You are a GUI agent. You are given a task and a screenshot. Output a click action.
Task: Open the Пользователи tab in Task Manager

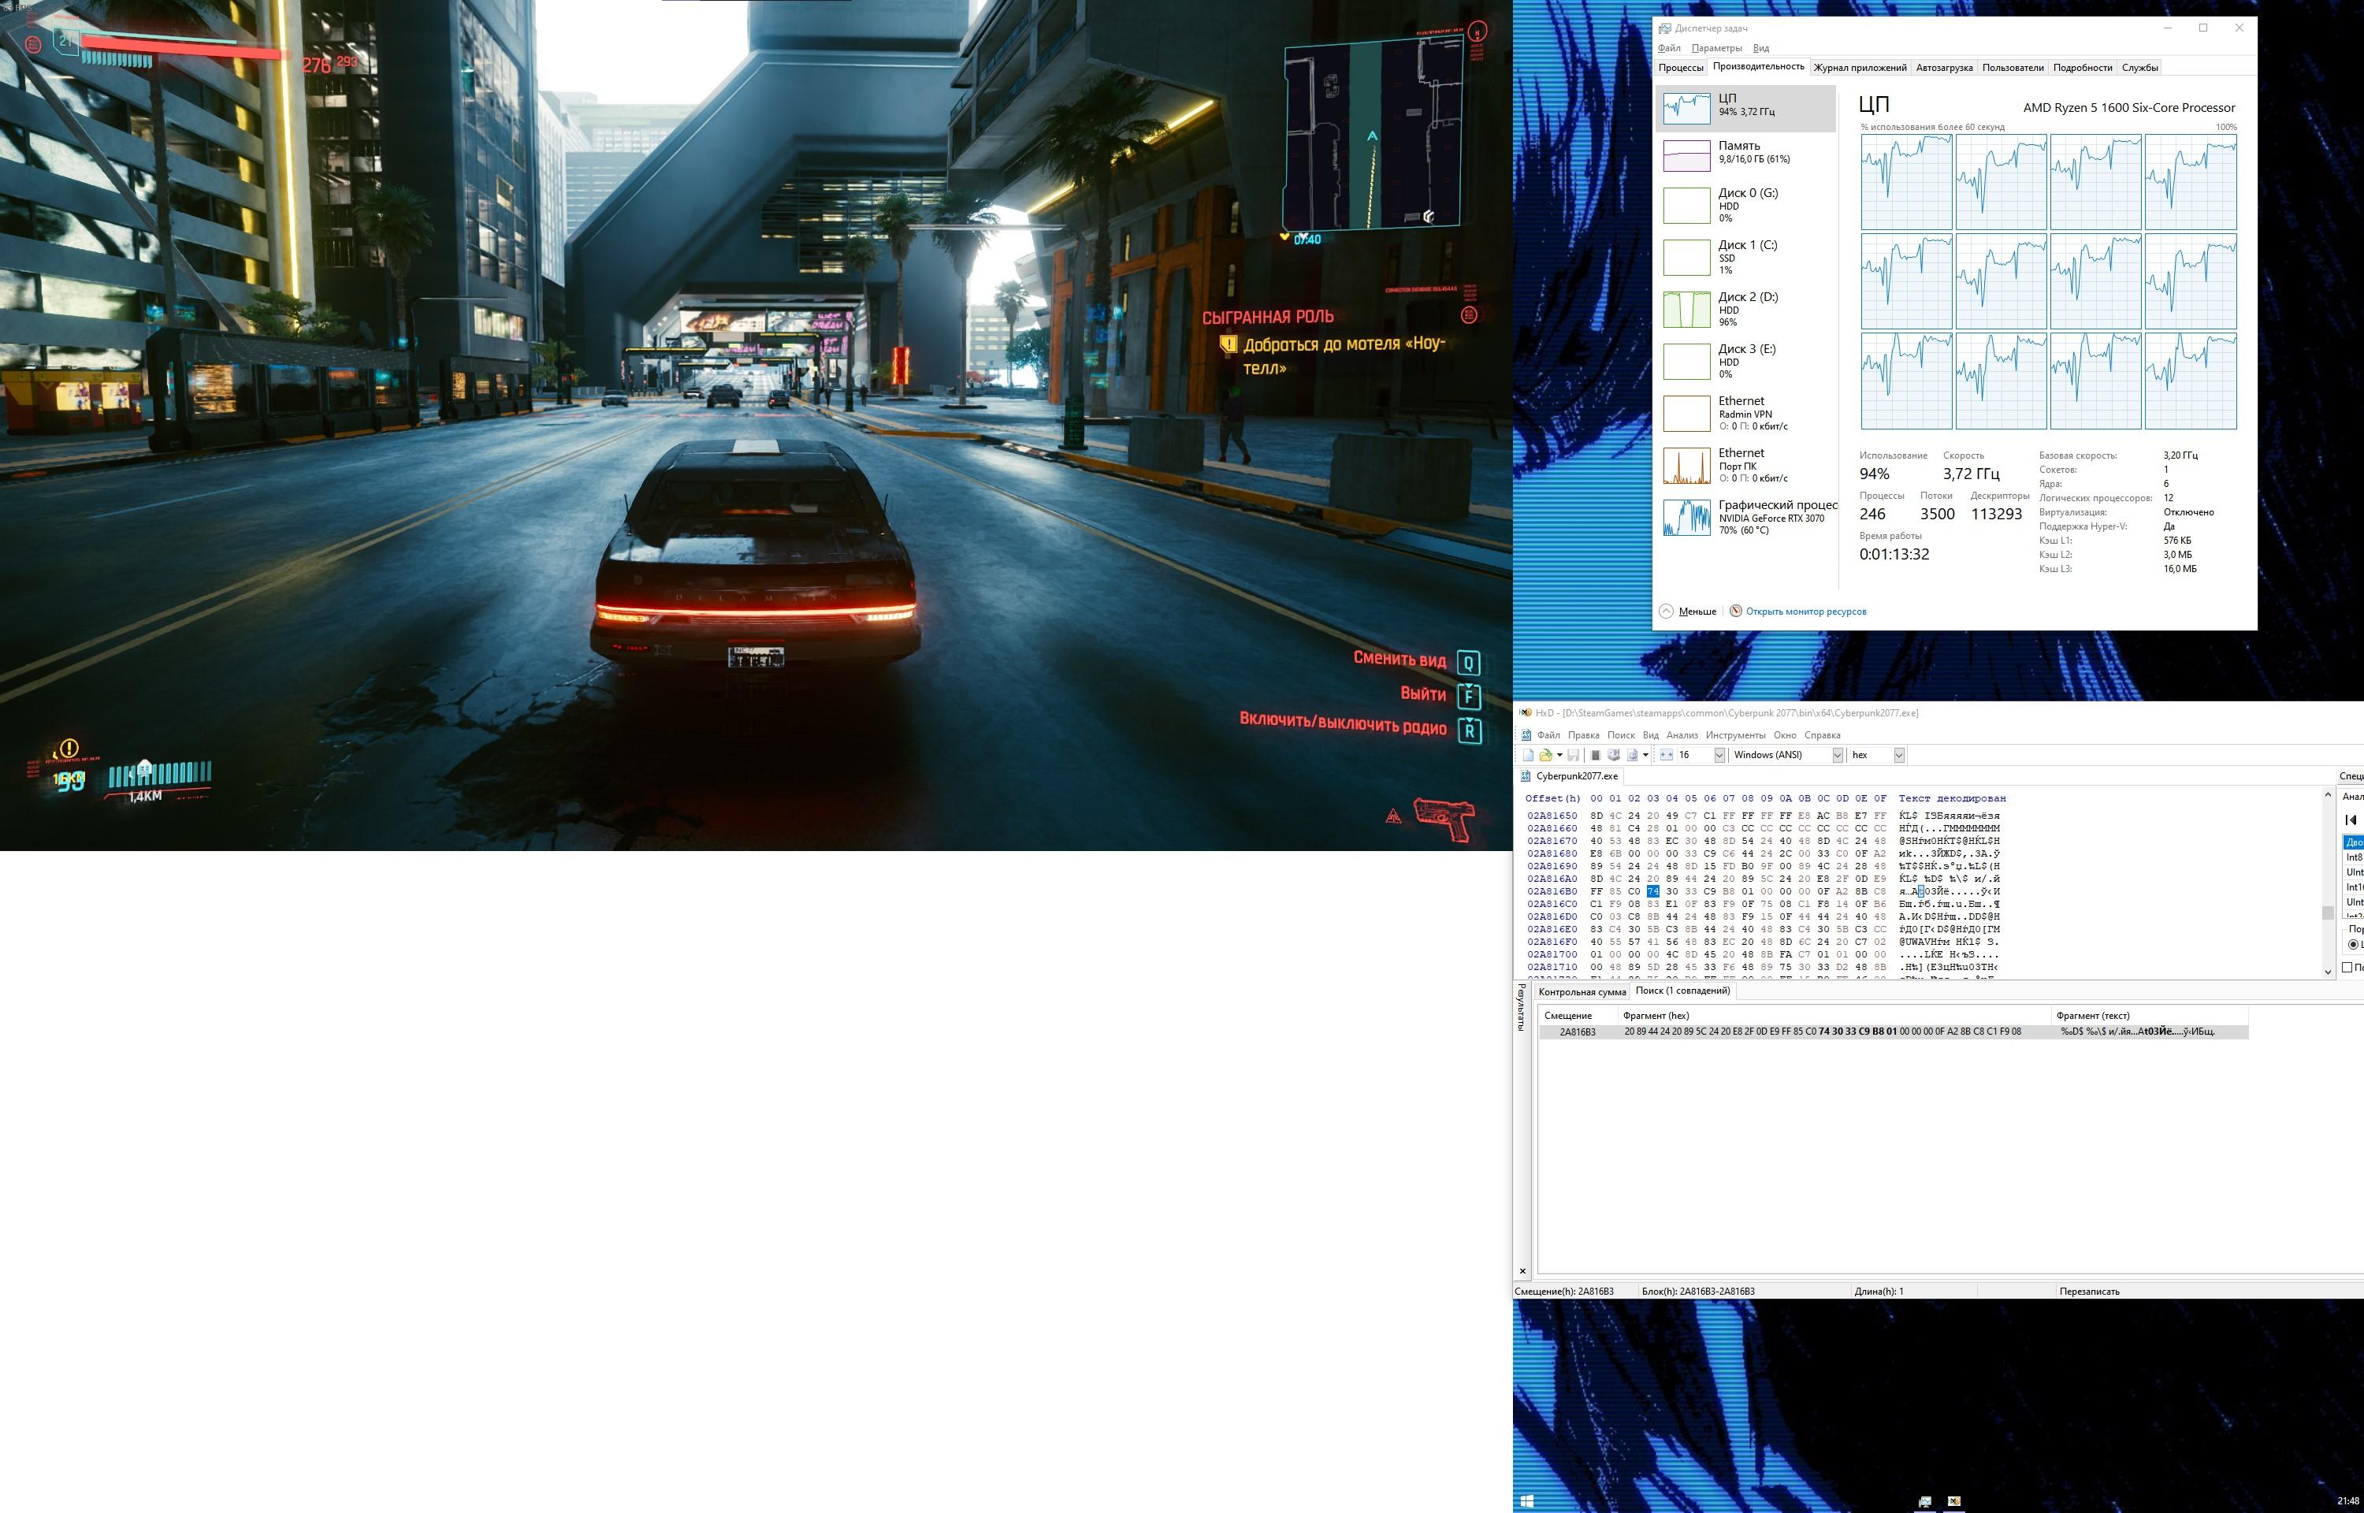pos(2013,68)
